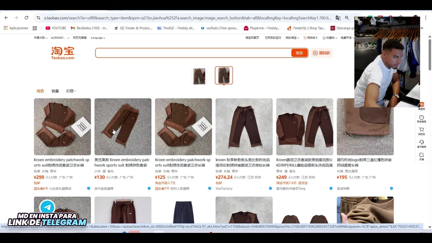Open the Language dropdown
This screenshot has height=243, width=432.
tap(98, 38)
